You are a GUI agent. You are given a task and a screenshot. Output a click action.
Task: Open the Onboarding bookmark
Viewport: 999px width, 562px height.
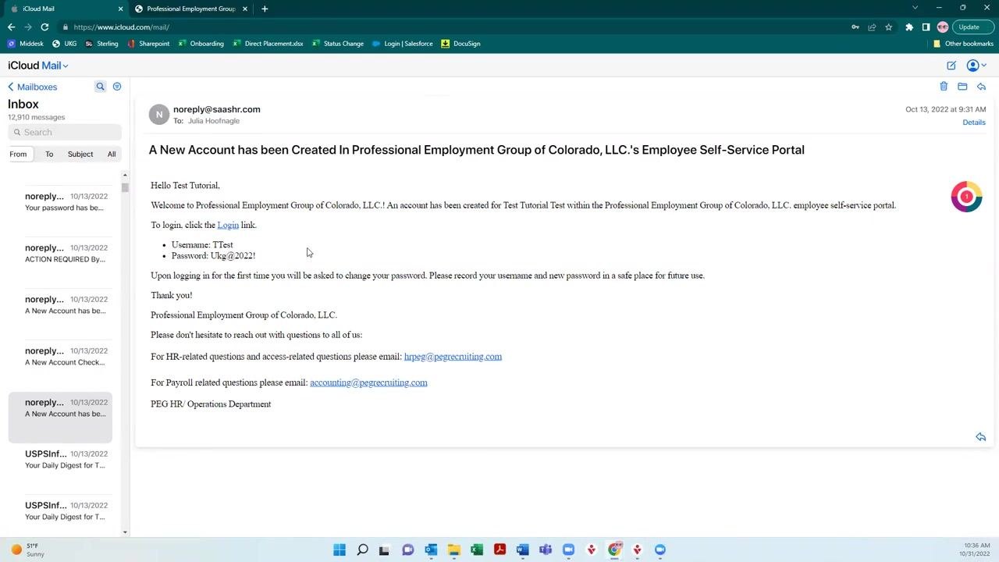click(201, 44)
